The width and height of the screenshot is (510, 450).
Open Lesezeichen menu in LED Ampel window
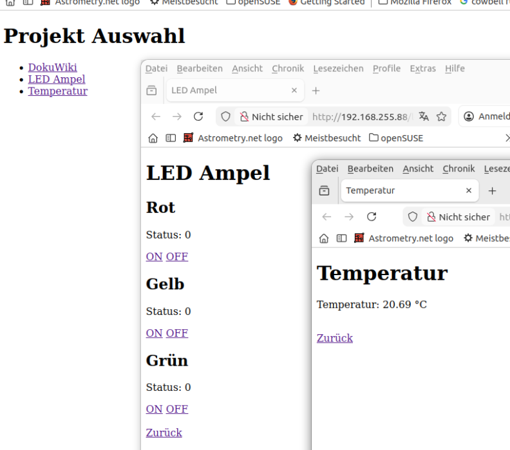[338, 69]
